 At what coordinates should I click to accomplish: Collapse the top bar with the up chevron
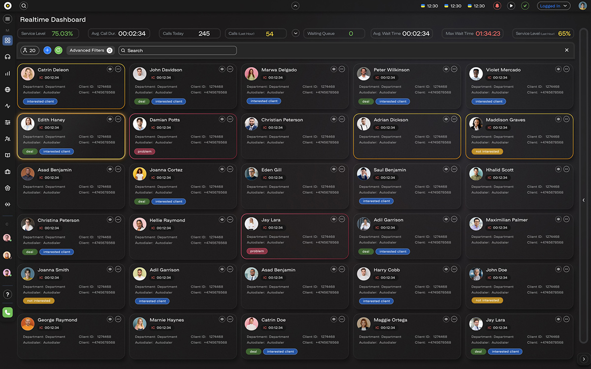(295, 6)
